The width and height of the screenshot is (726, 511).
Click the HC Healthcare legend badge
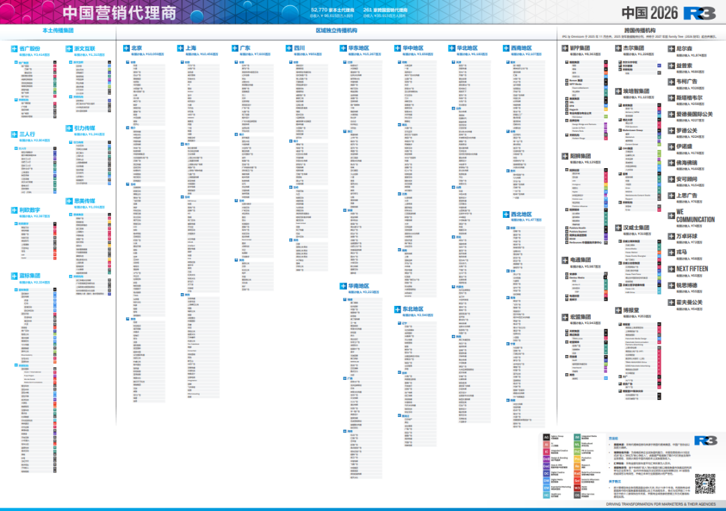point(546,496)
